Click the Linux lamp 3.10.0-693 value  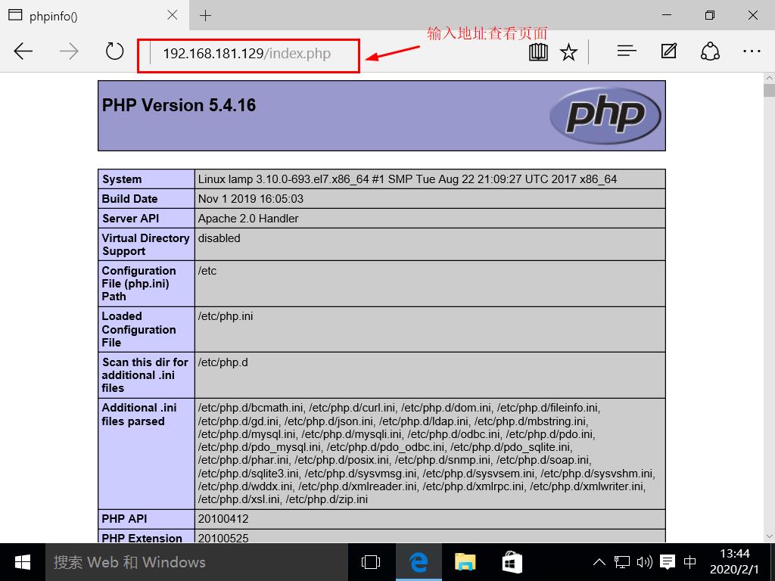tap(407, 179)
